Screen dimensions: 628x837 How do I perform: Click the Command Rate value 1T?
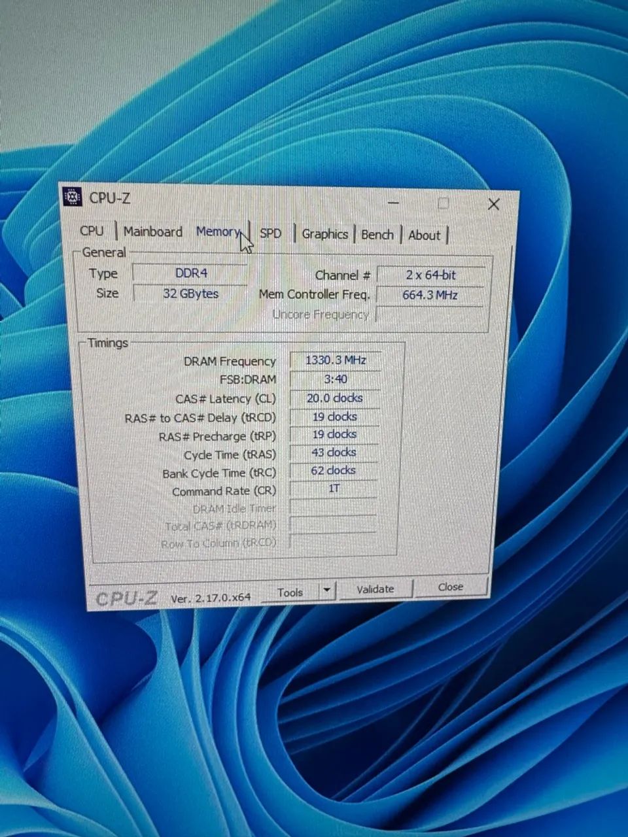tap(334, 488)
